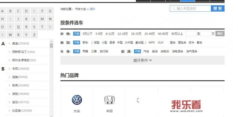
Task: Choose letter S in the index
Action: point(34,27)
